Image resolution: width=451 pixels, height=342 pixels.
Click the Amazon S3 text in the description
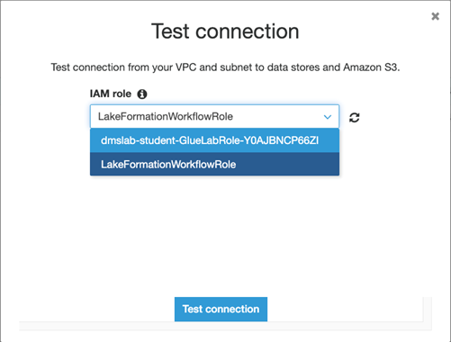(370, 67)
